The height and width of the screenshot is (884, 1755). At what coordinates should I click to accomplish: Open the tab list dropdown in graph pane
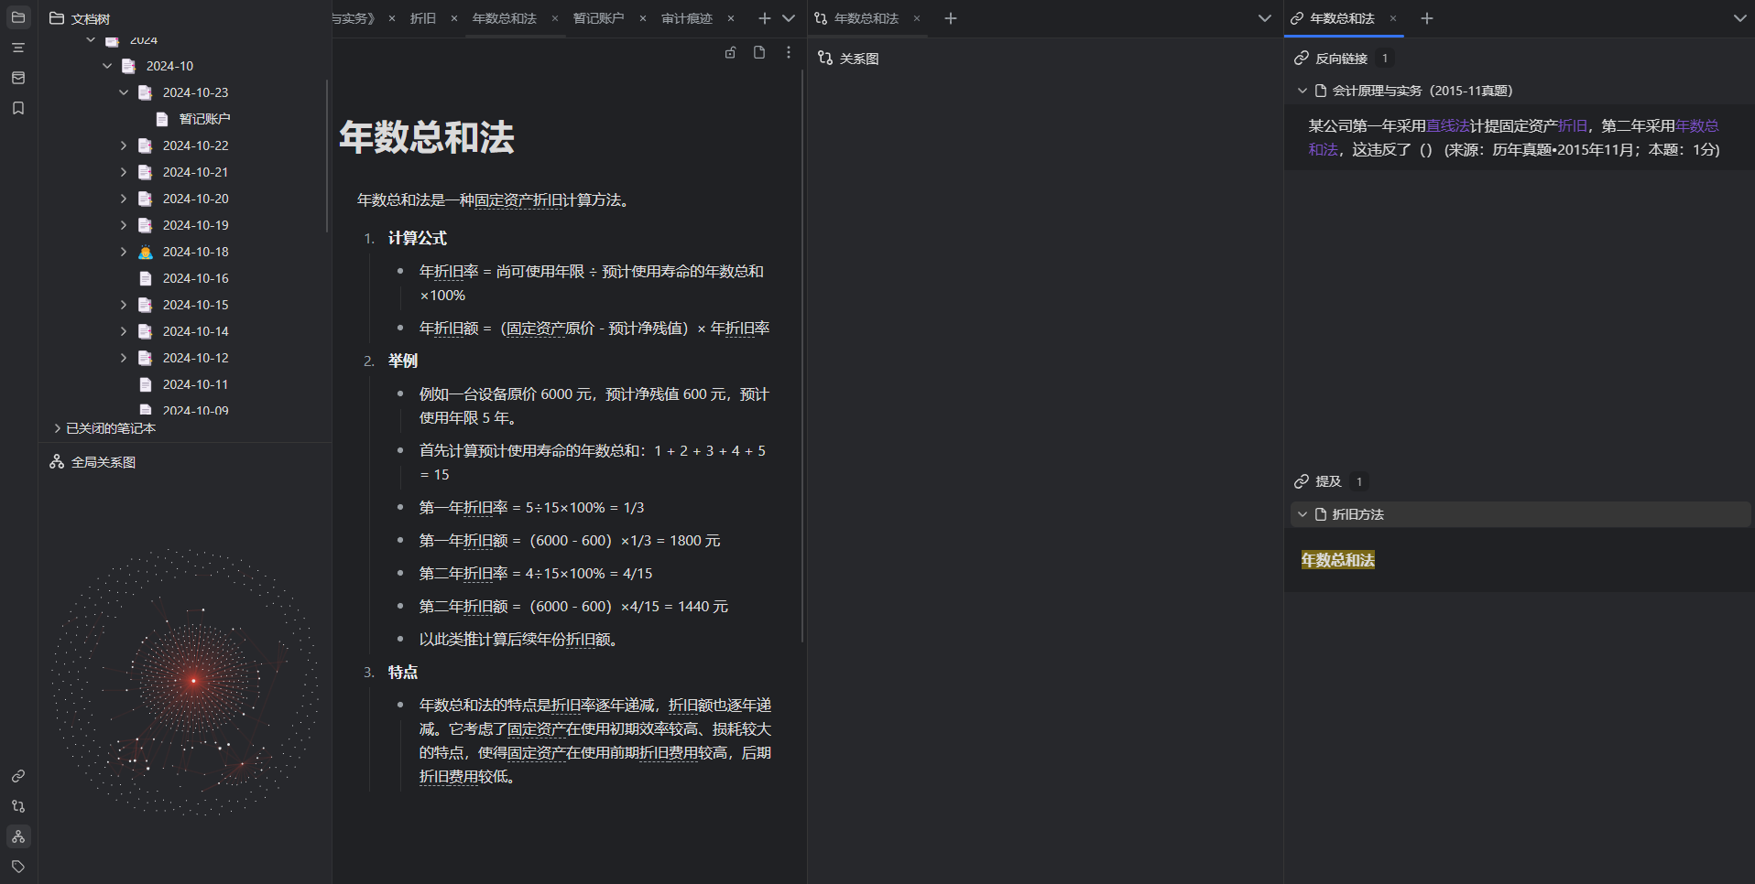[x=1264, y=18]
